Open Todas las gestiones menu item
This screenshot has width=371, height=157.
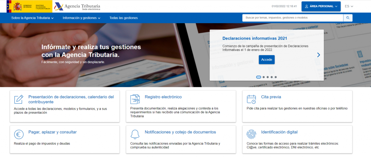(x=124, y=18)
